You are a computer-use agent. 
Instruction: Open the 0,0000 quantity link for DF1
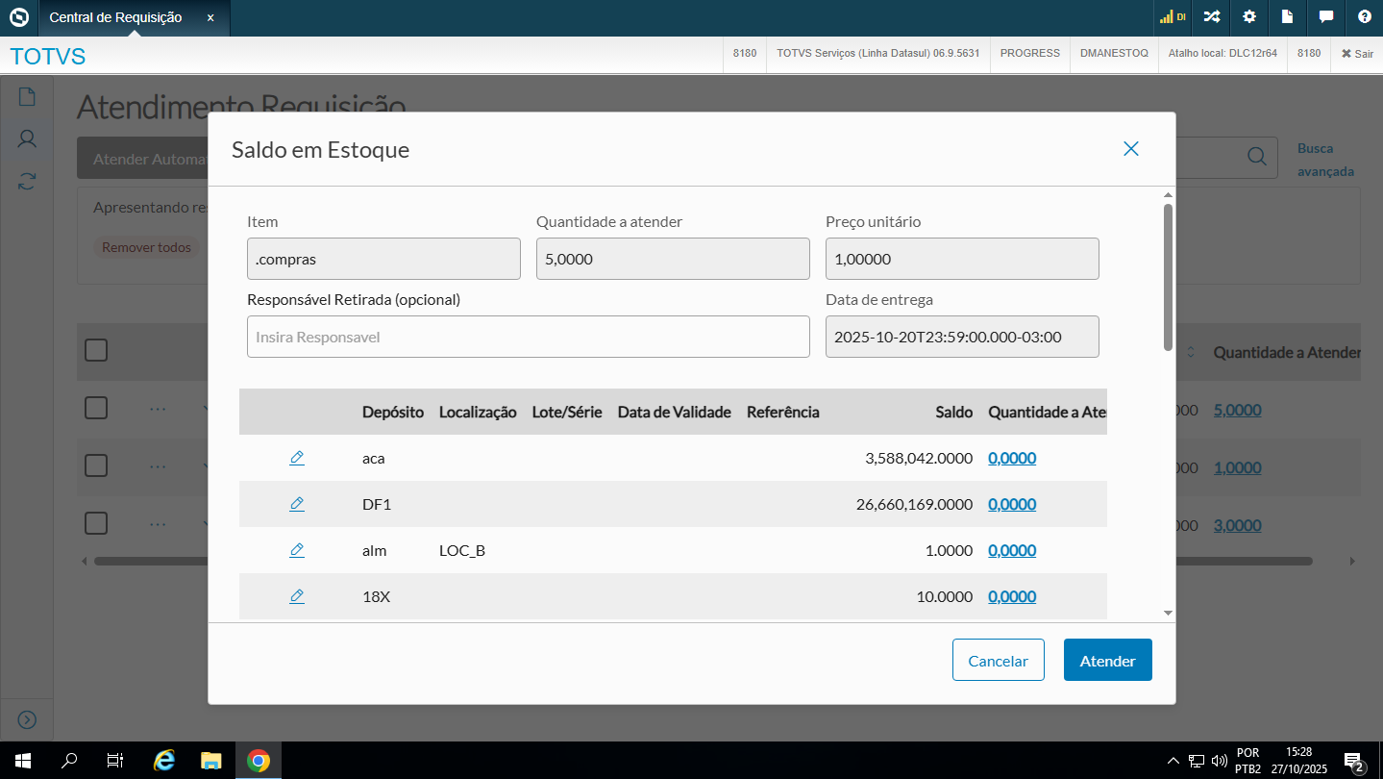pyautogui.click(x=1012, y=505)
